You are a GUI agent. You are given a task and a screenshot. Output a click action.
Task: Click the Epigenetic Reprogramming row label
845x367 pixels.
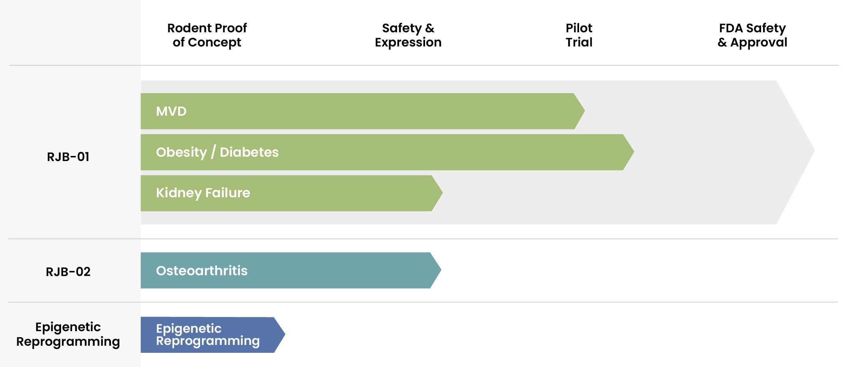click(x=68, y=334)
